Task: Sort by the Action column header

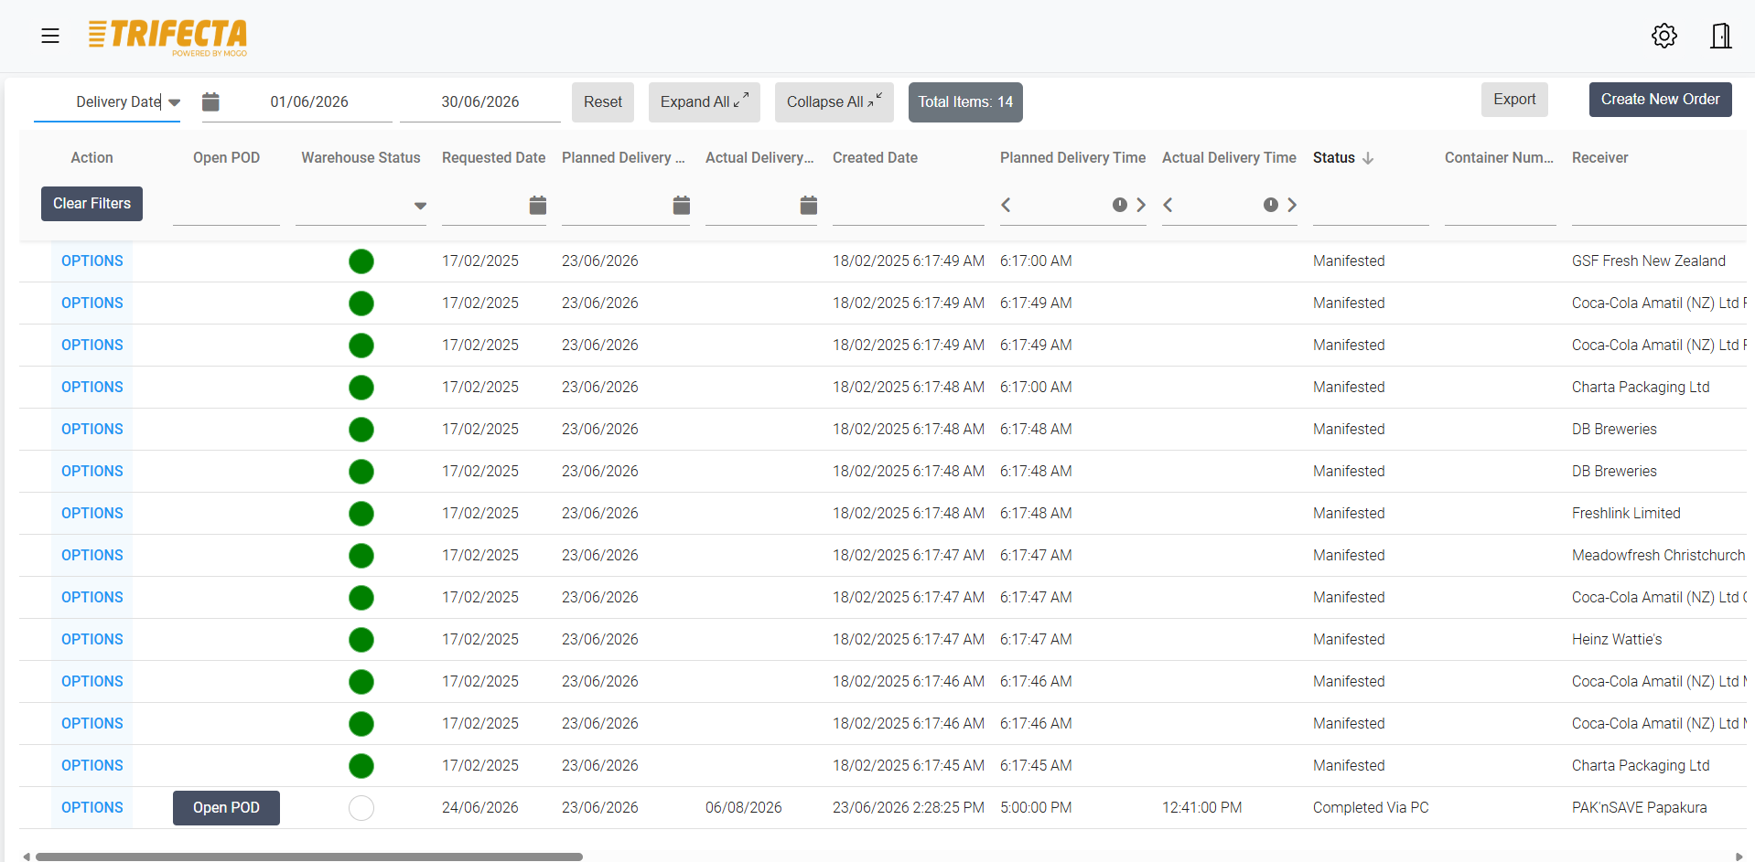Action: [x=92, y=158]
